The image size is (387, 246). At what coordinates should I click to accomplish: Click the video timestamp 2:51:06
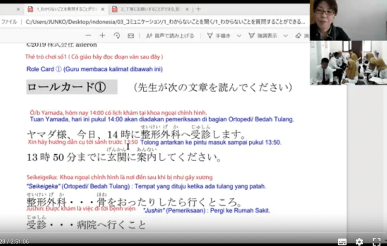(19, 242)
